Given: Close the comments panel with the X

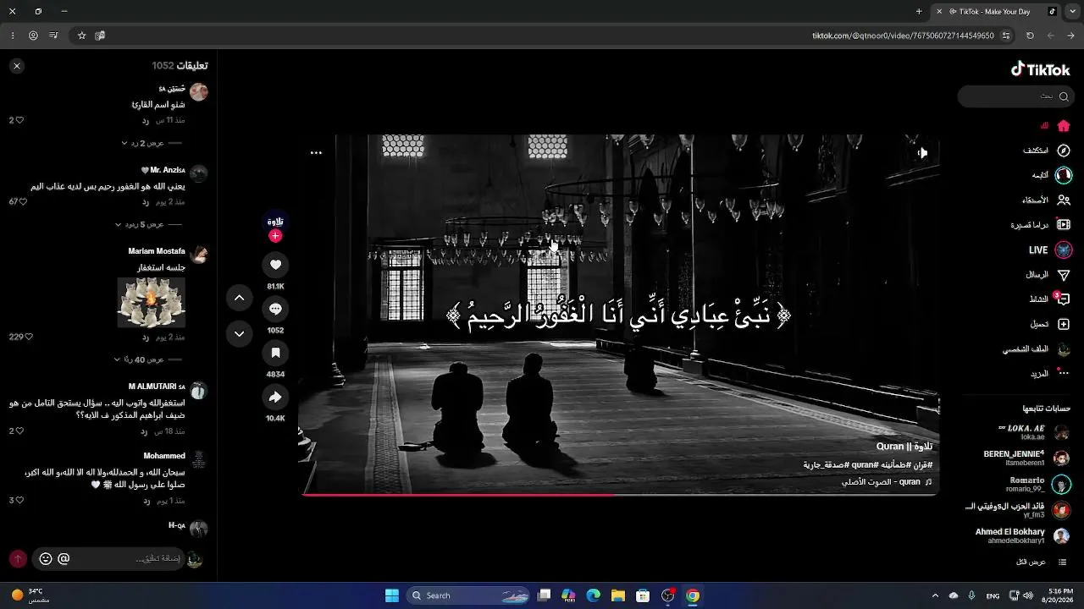Looking at the screenshot, I should coord(17,66).
